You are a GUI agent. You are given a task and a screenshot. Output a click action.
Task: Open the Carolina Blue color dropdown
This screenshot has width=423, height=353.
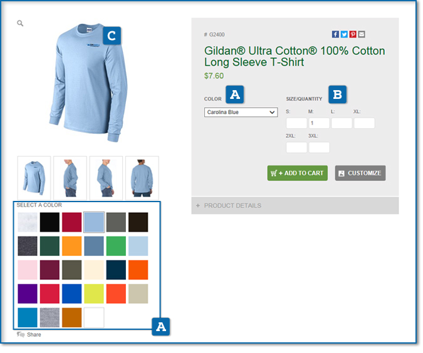[x=241, y=112]
